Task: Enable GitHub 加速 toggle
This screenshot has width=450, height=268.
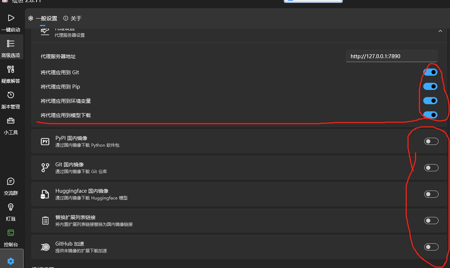Action: pos(431,247)
